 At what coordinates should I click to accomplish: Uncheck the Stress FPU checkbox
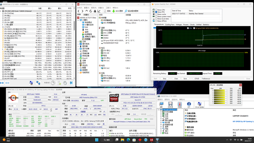tap(156, 12)
